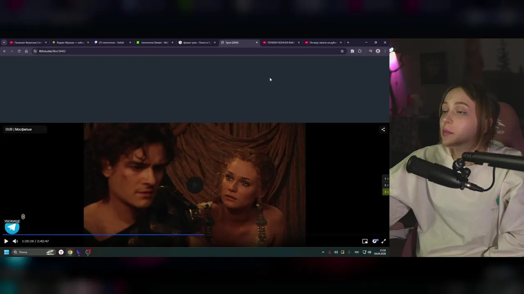The image size is (524, 294).
Task: Open Yandex Browser from taskbar
Action: [x=61, y=252]
